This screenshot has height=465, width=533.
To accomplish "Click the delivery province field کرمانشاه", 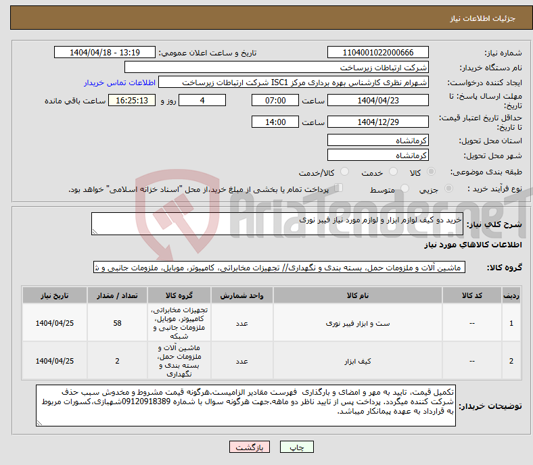I will [377, 140].
